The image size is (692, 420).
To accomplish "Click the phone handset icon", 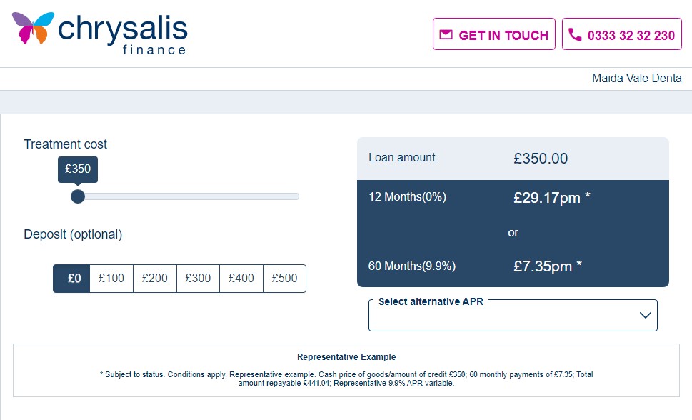I will pyautogui.click(x=575, y=34).
